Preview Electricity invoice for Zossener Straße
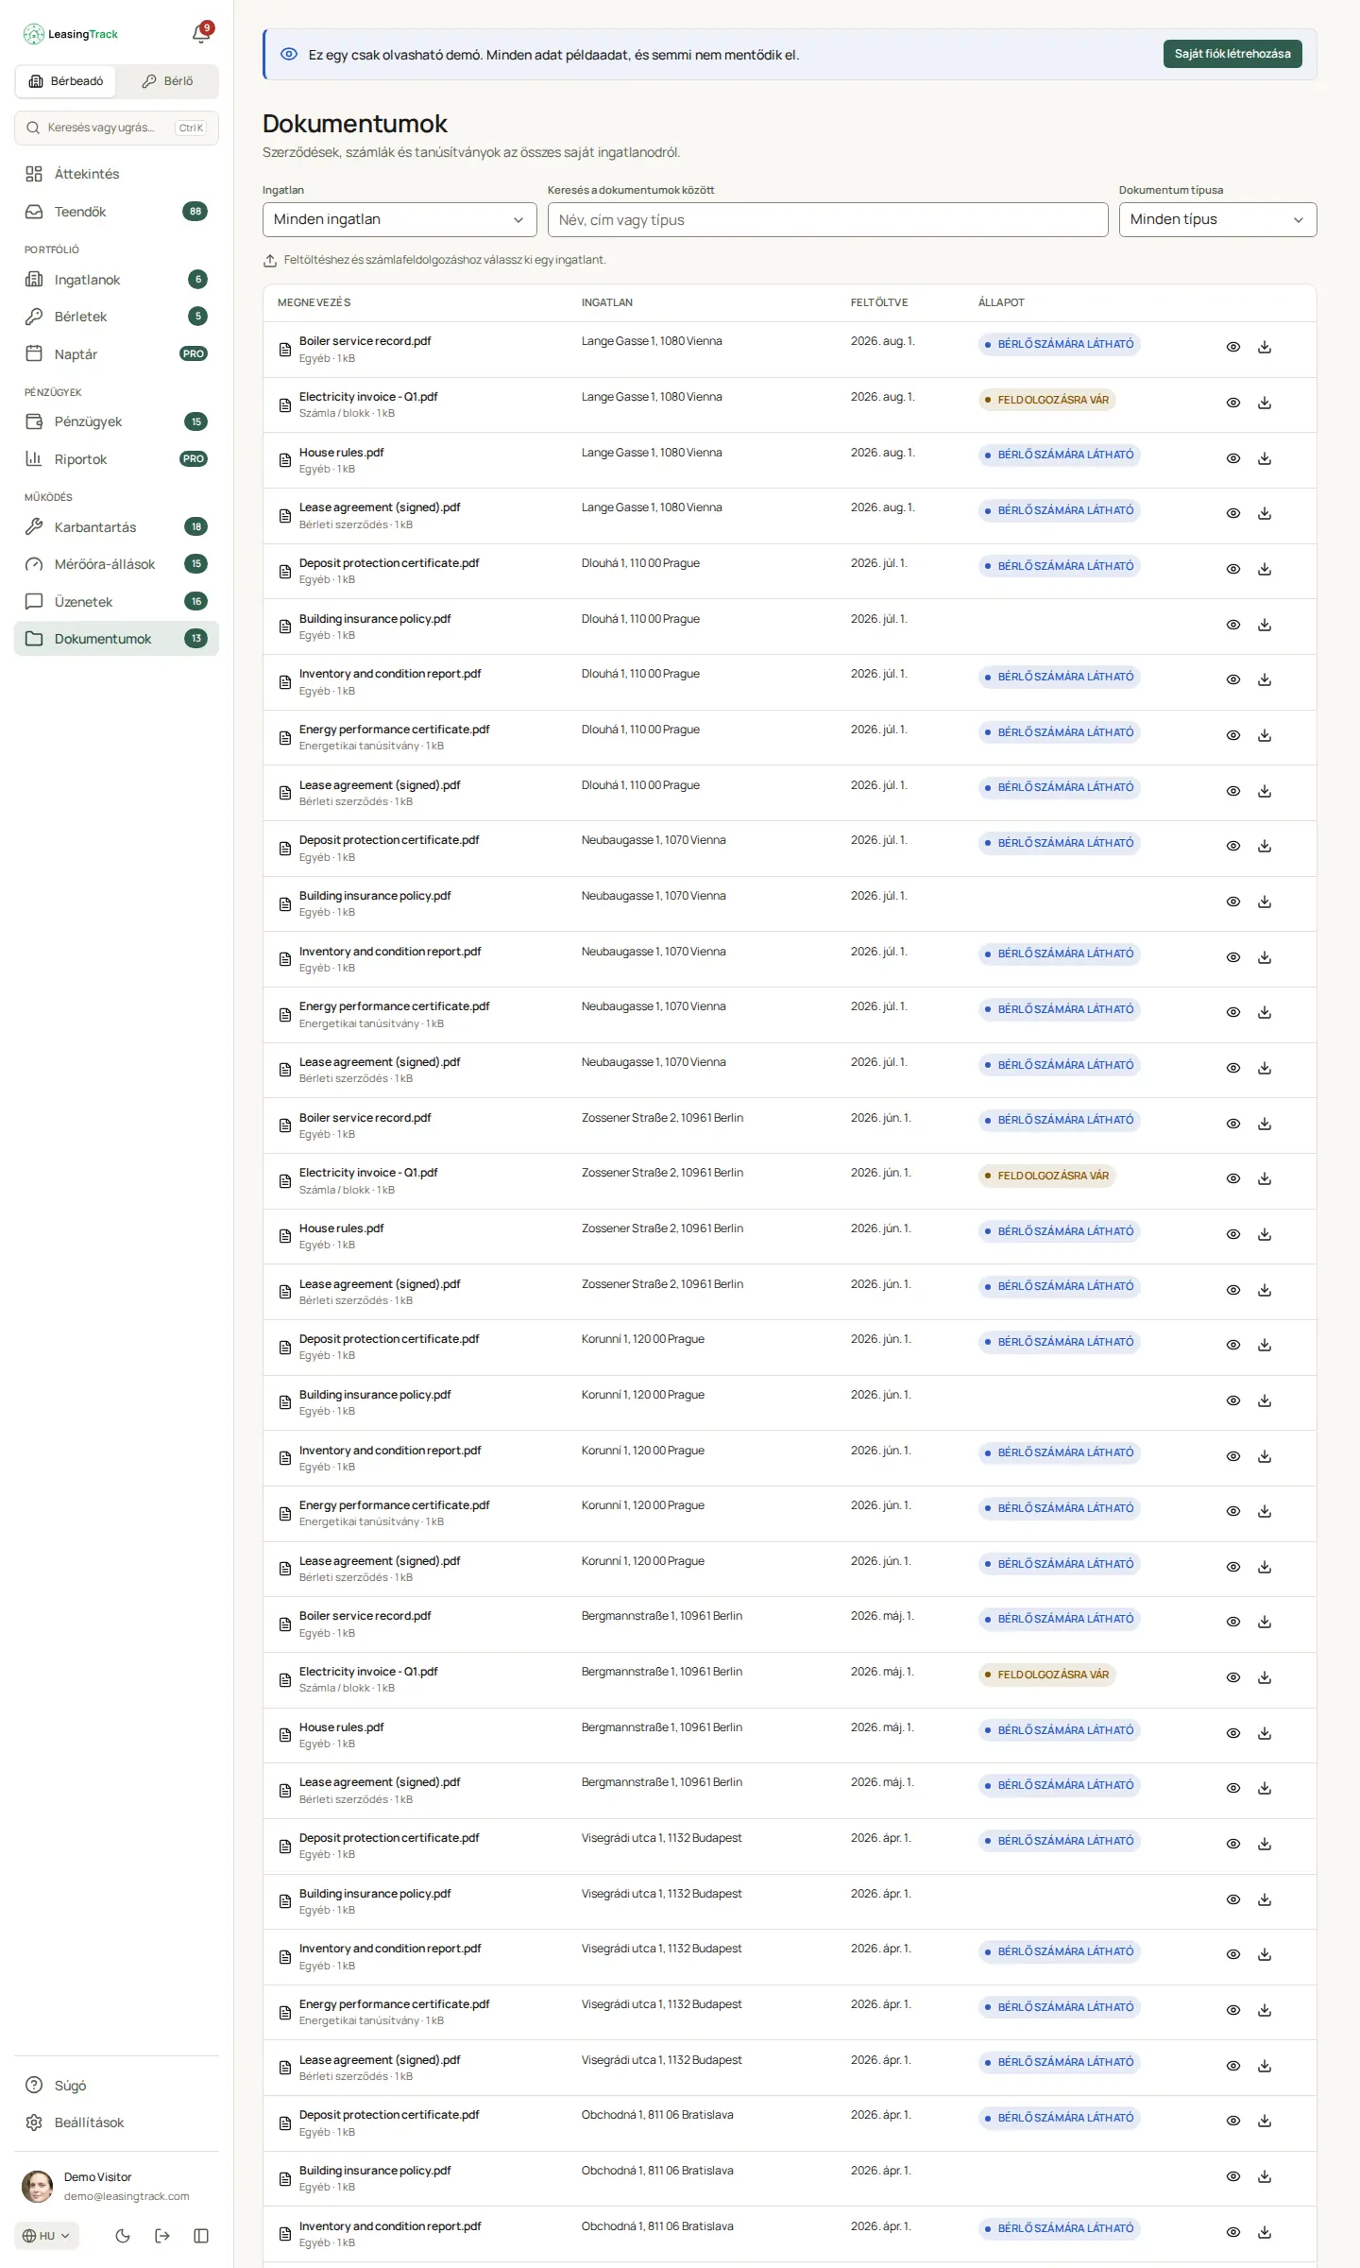The width and height of the screenshot is (1360, 2268). coord(1233,1178)
